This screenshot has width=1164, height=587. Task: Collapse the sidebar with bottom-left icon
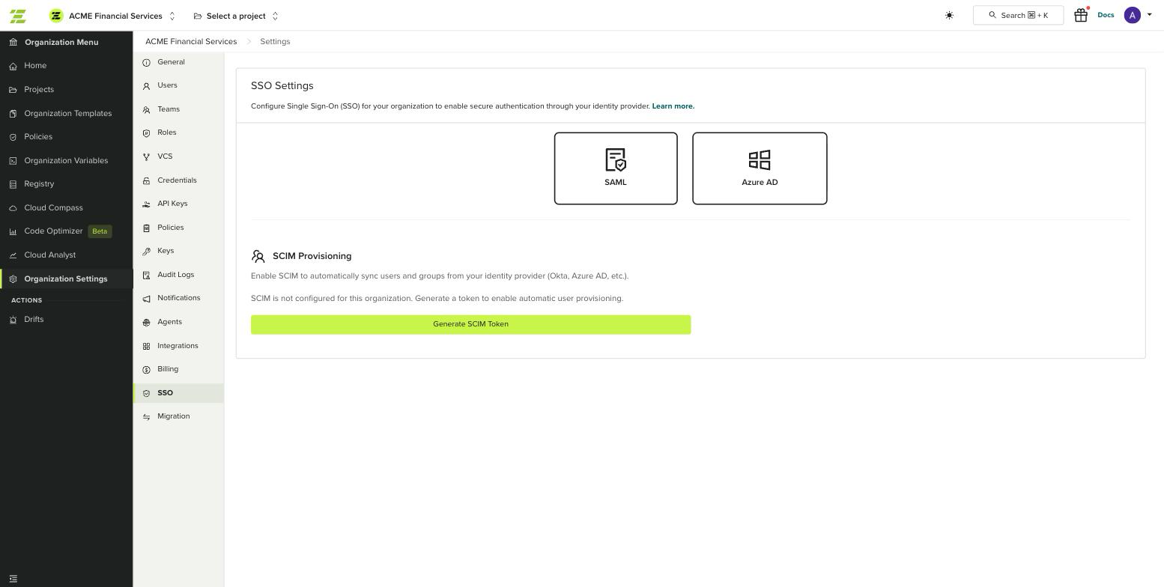click(x=13, y=579)
